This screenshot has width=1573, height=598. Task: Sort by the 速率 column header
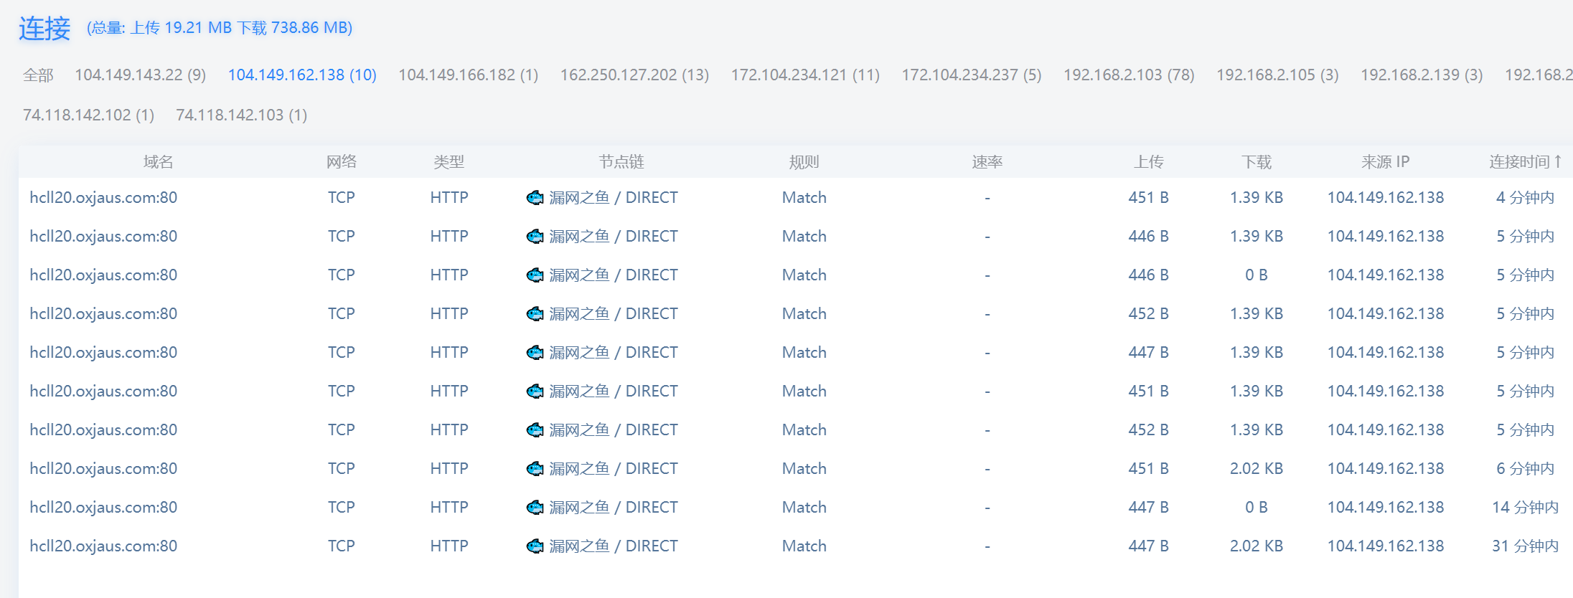[x=987, y=162]
